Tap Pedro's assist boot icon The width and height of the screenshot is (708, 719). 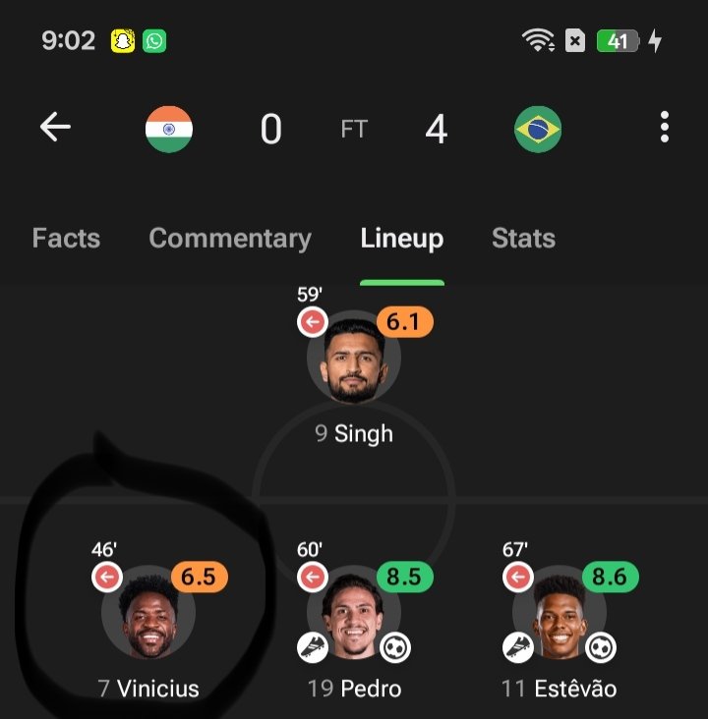313,647
